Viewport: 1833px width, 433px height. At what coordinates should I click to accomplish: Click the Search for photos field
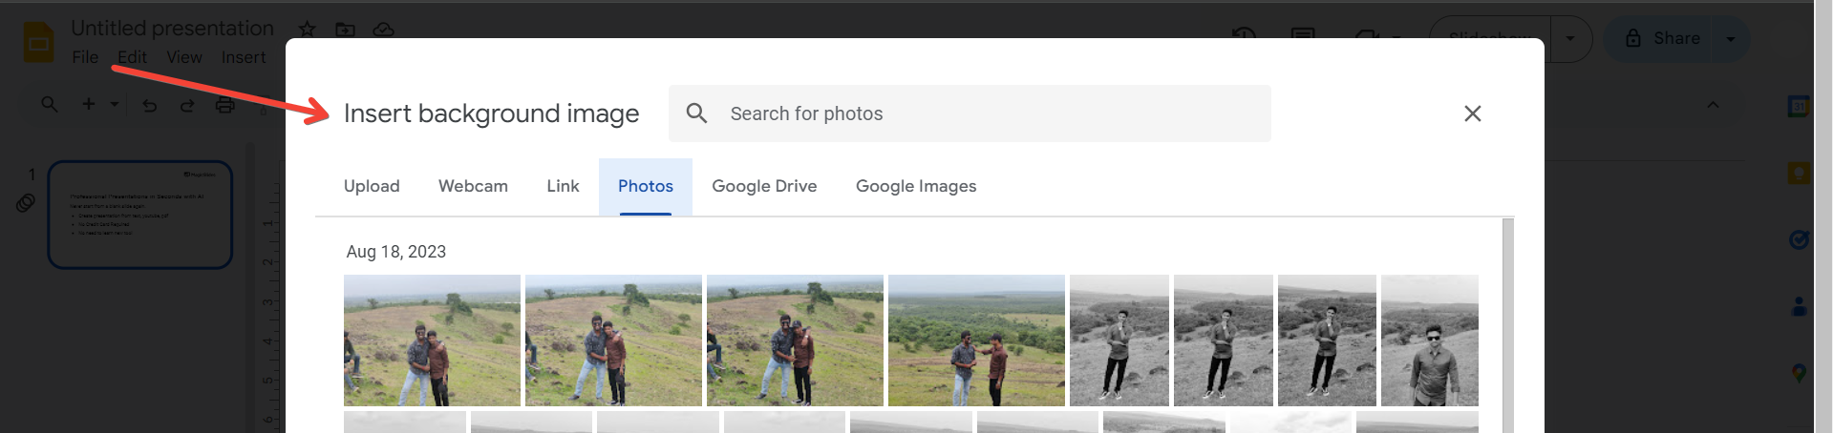coord(993,113)
